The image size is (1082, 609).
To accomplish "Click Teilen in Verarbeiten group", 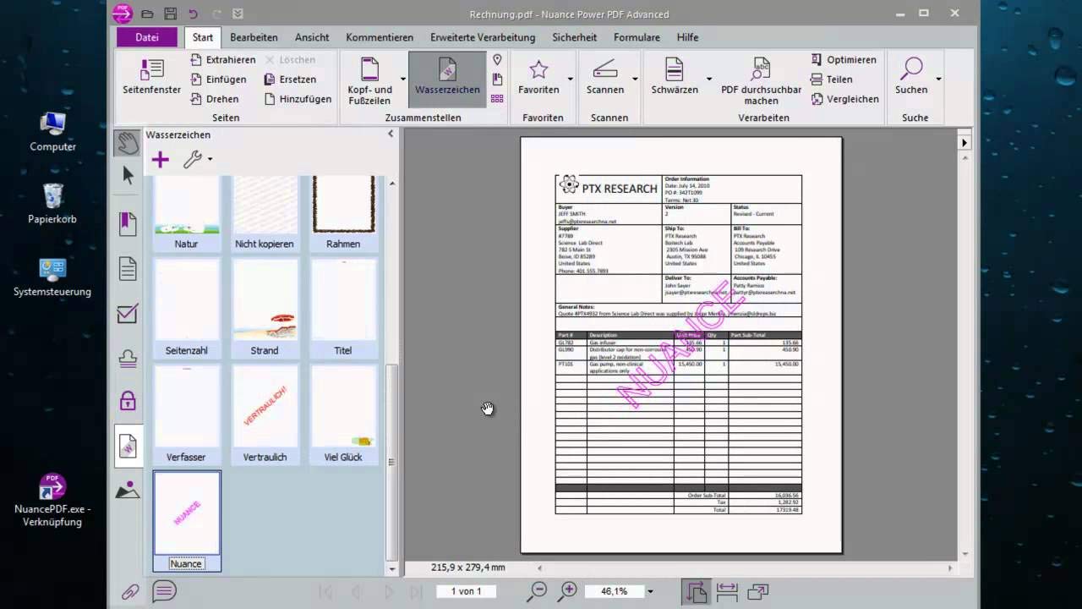I will point(831,80).
